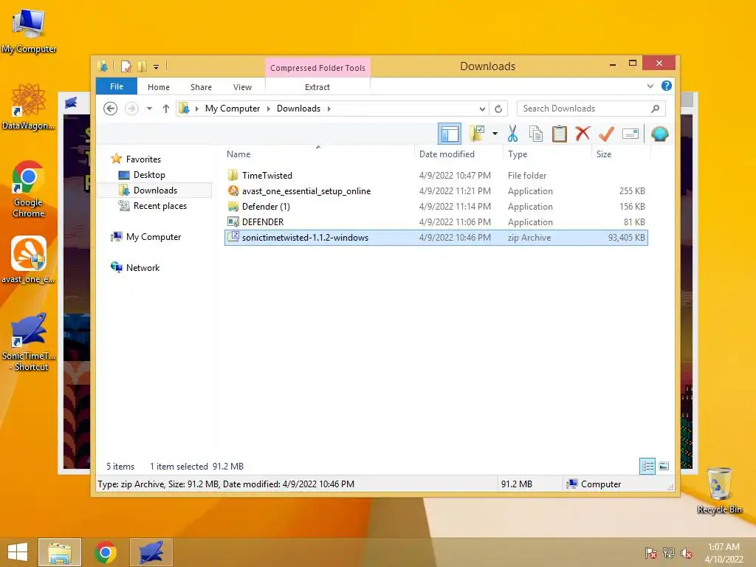Expand the ribbon with the chevron
This screenshot has height=567, width=756.
[x=650, y=86]
